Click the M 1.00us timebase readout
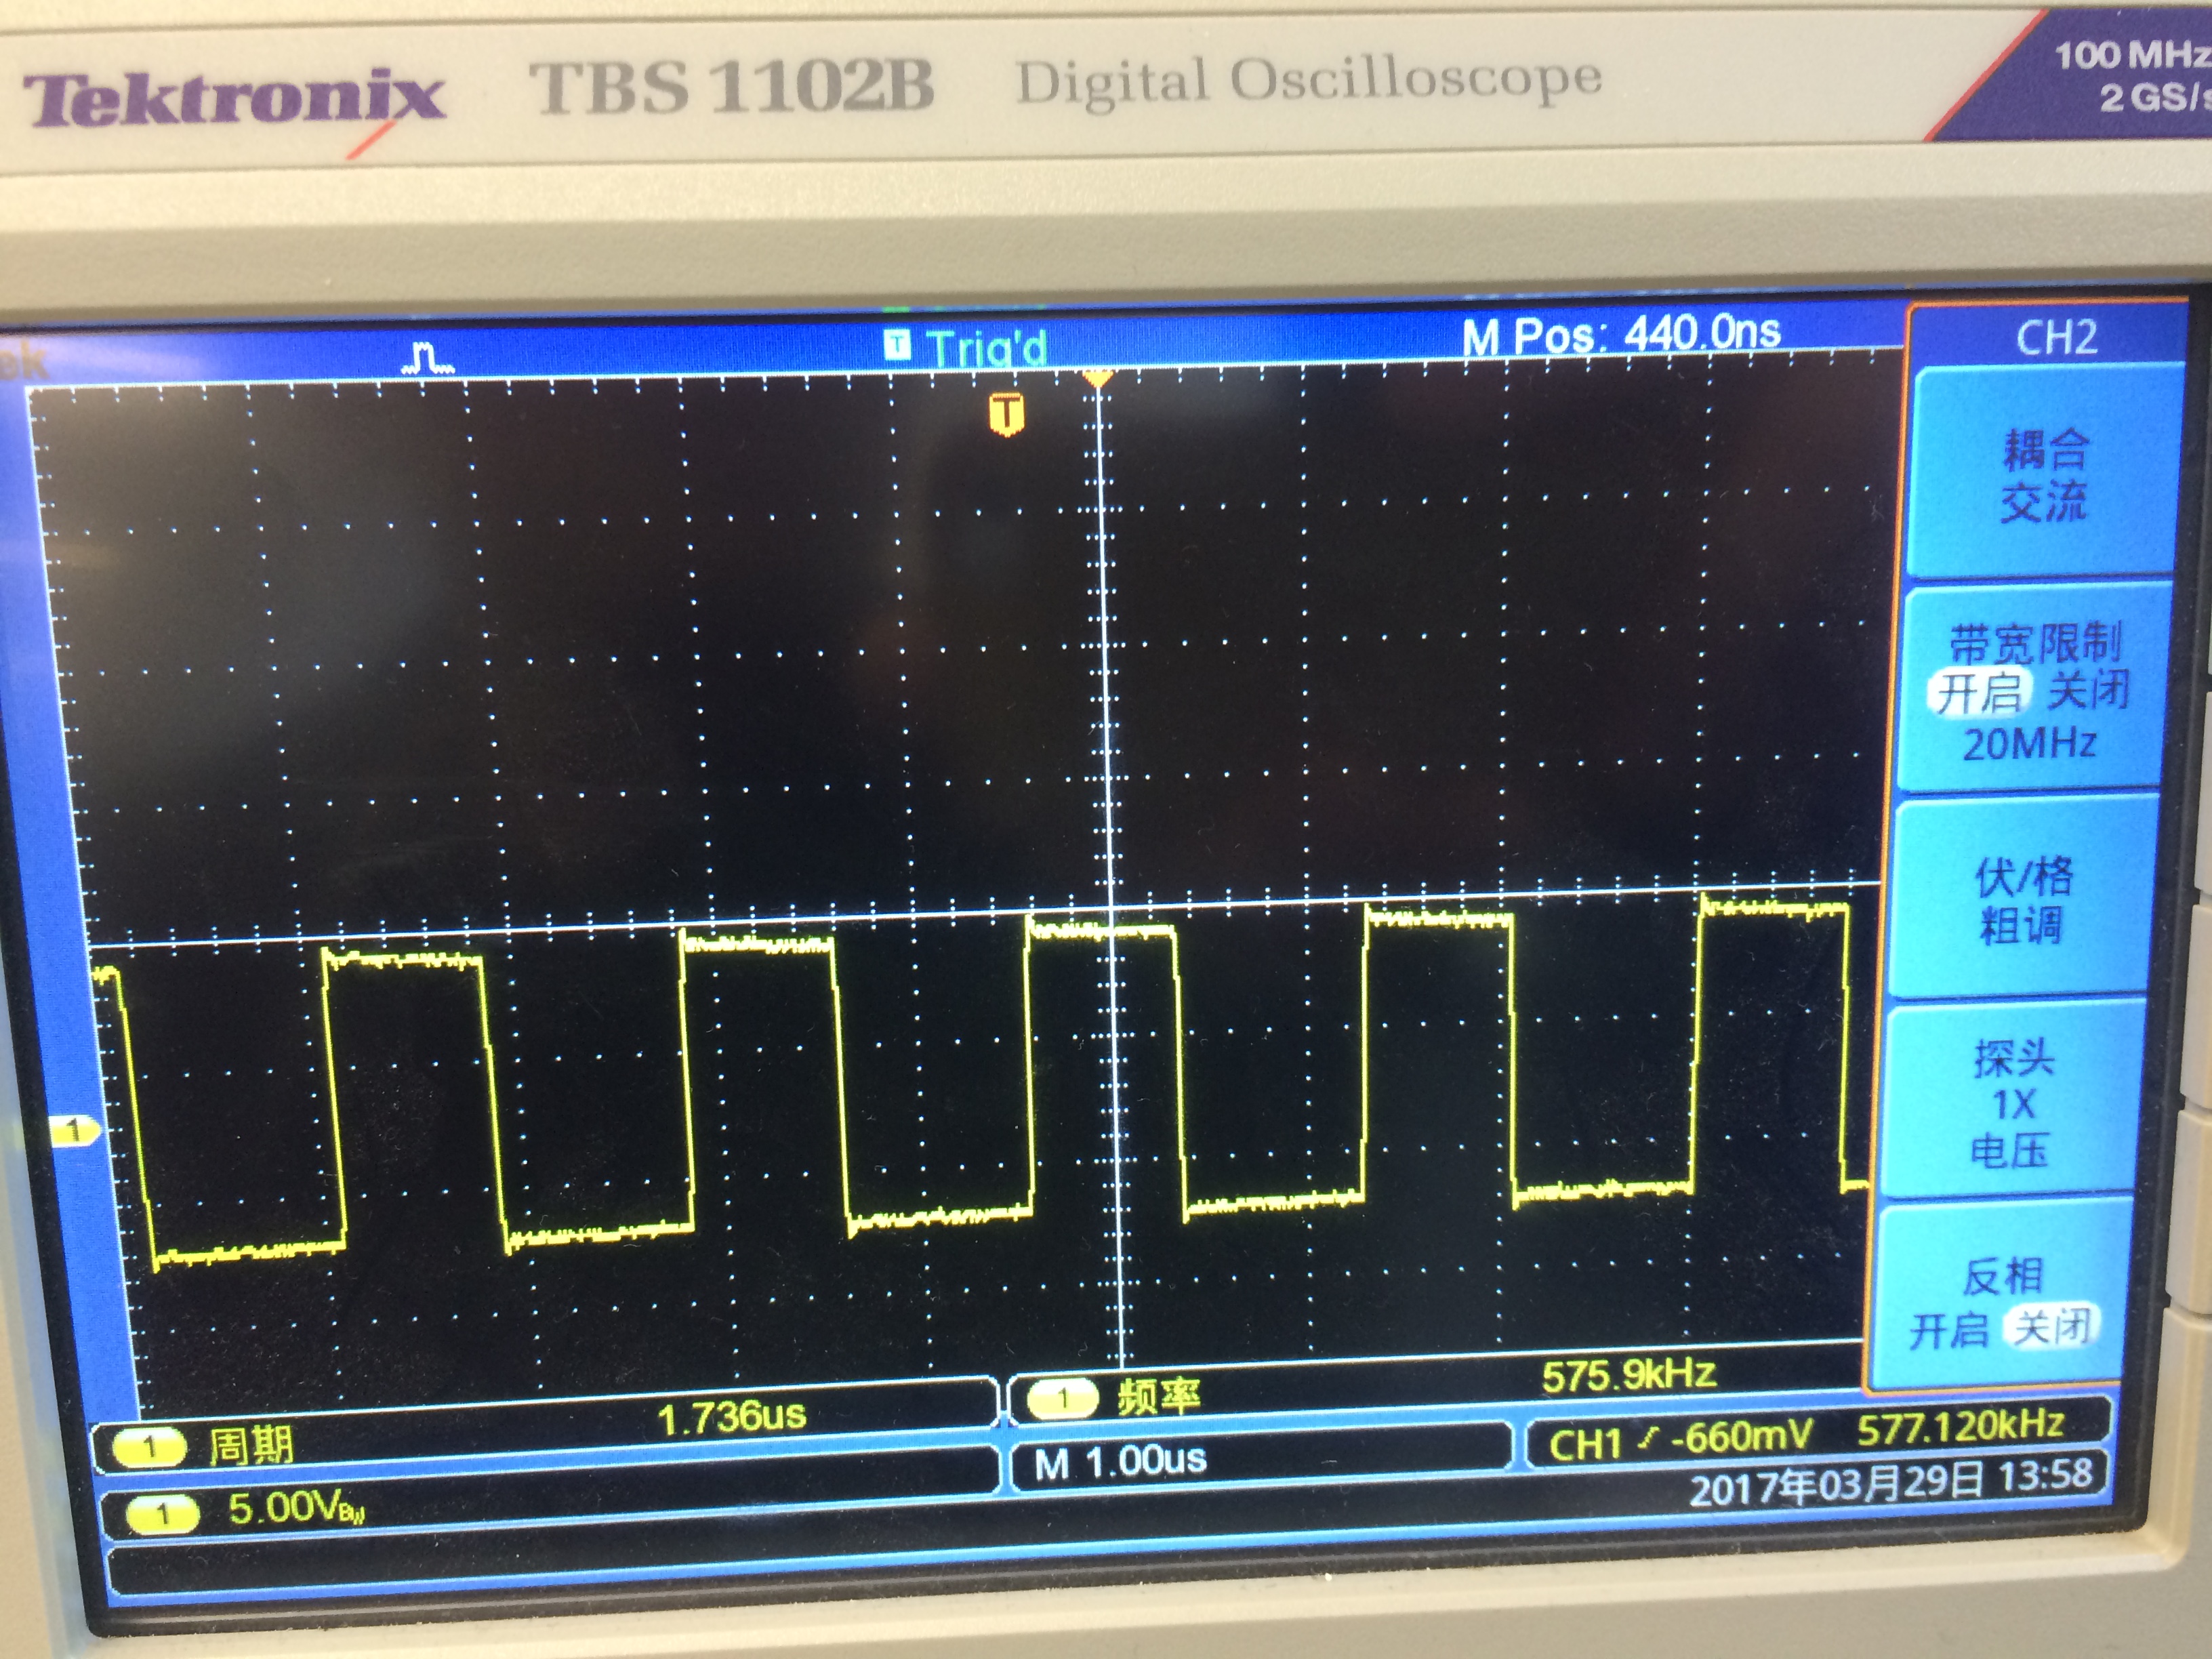 1120,1462
